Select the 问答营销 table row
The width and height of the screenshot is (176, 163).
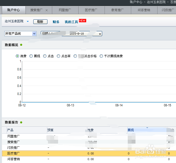[89, 159]
